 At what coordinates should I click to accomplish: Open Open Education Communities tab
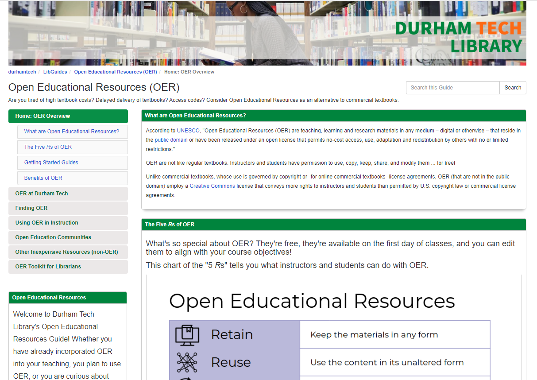click(68, 237)
